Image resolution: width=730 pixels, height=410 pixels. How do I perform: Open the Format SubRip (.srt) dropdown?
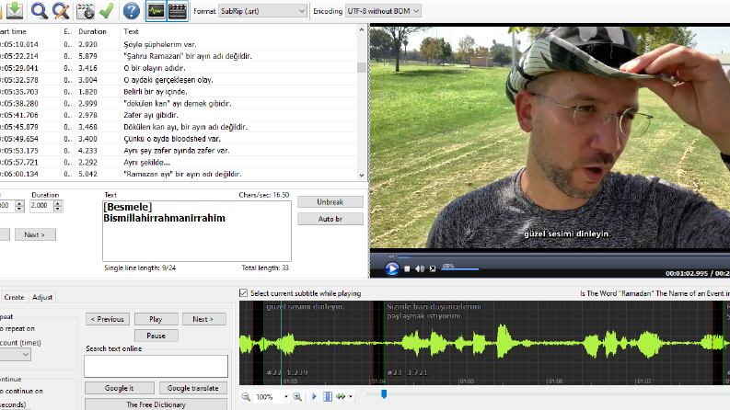tap(262, 11)
